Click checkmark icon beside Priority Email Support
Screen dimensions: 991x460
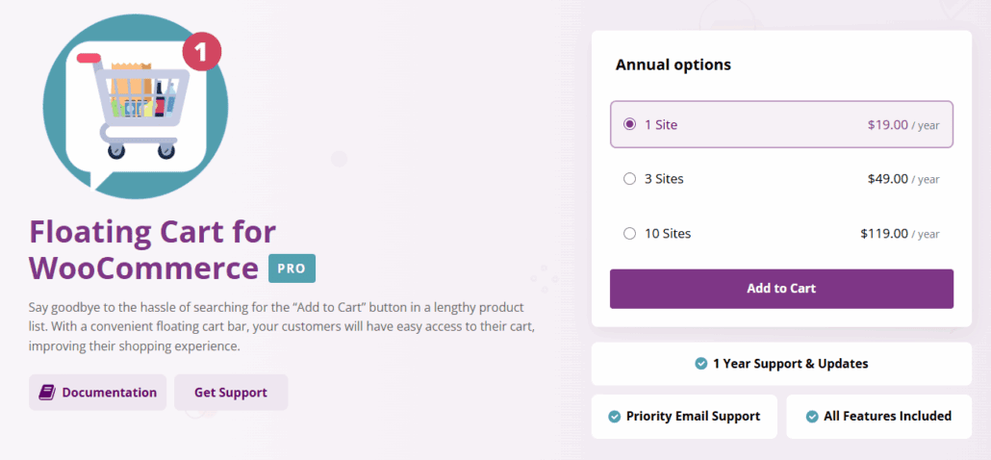coord(614,417)
